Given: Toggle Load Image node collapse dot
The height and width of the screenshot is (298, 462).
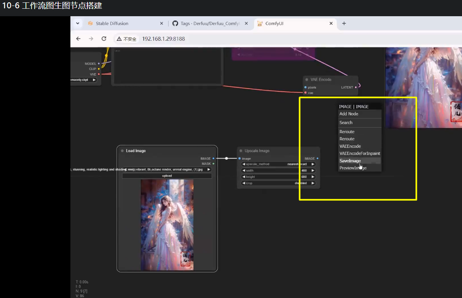Looking at the screenshot, I should tap(122, 151).
